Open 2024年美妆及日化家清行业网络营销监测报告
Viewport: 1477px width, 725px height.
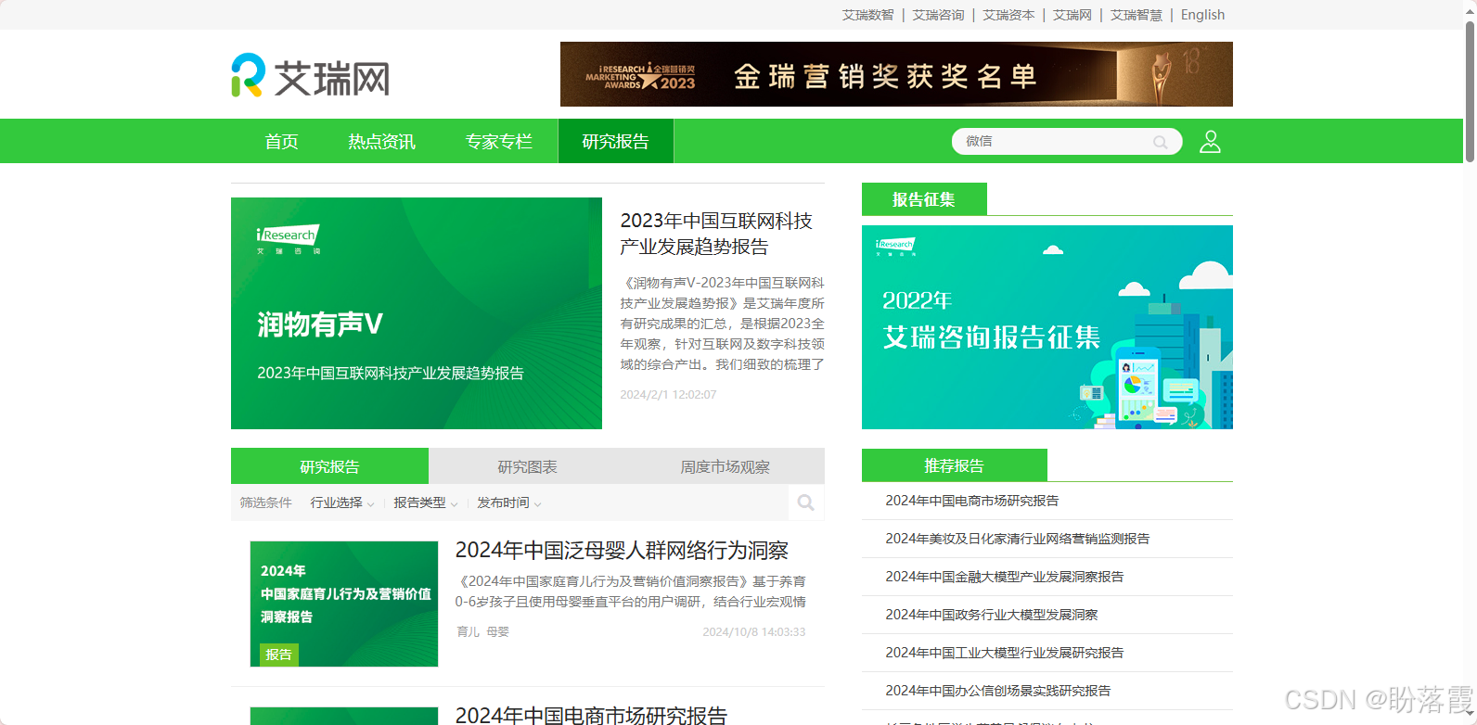[x=1018, y=539]
